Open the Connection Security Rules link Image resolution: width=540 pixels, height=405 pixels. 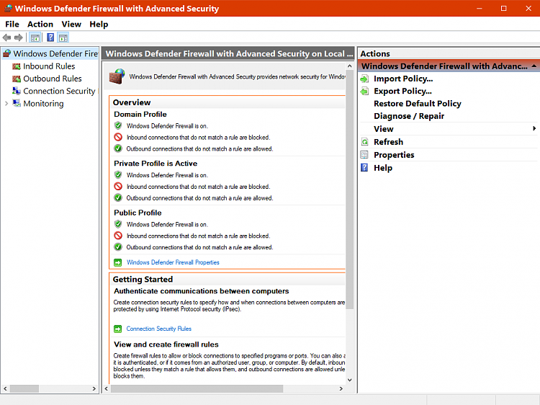159,329
